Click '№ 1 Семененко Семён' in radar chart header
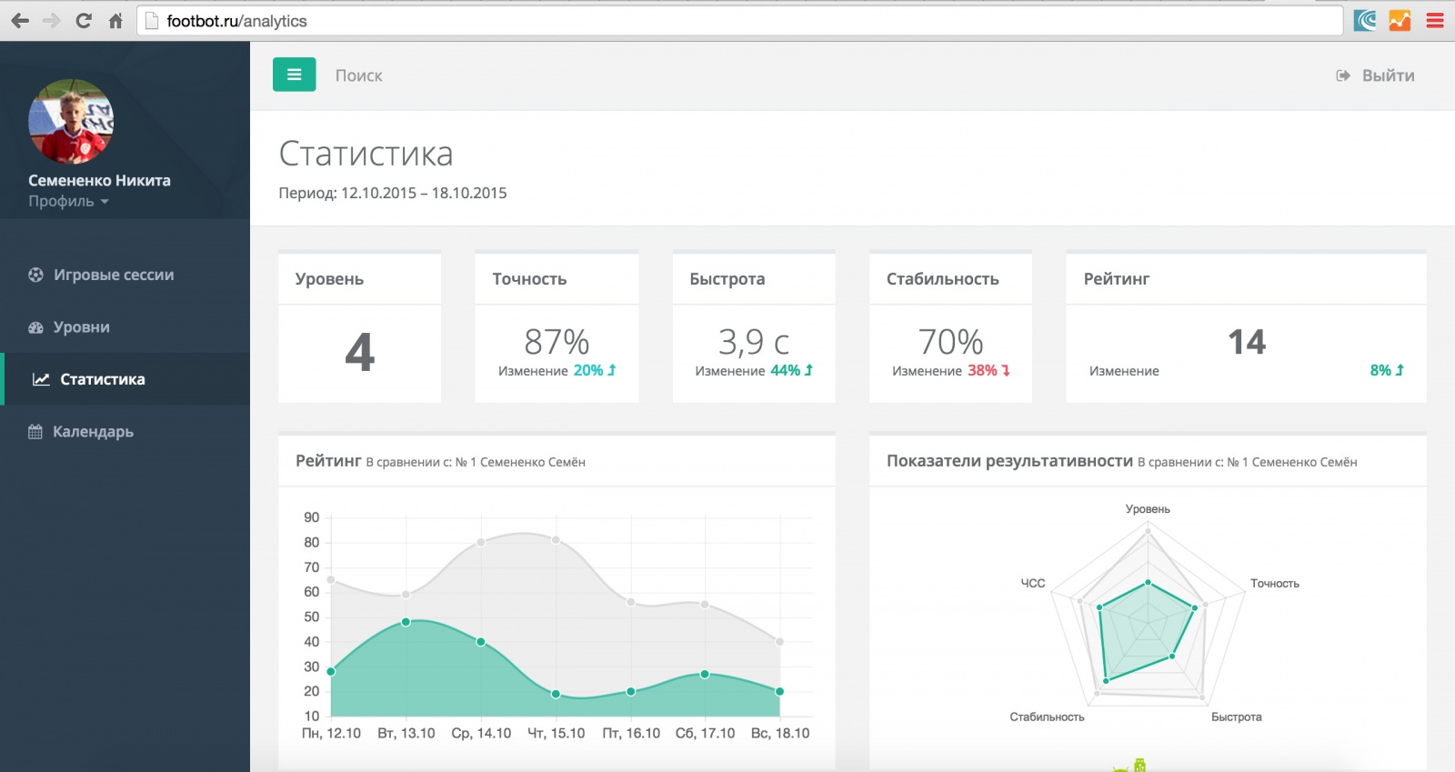The width and height of the screenshot is (1455, 772). (1291, 462)
